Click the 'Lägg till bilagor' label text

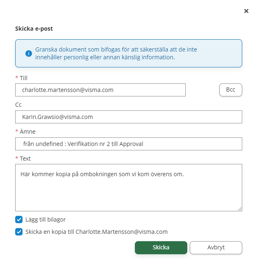point(45,220)
